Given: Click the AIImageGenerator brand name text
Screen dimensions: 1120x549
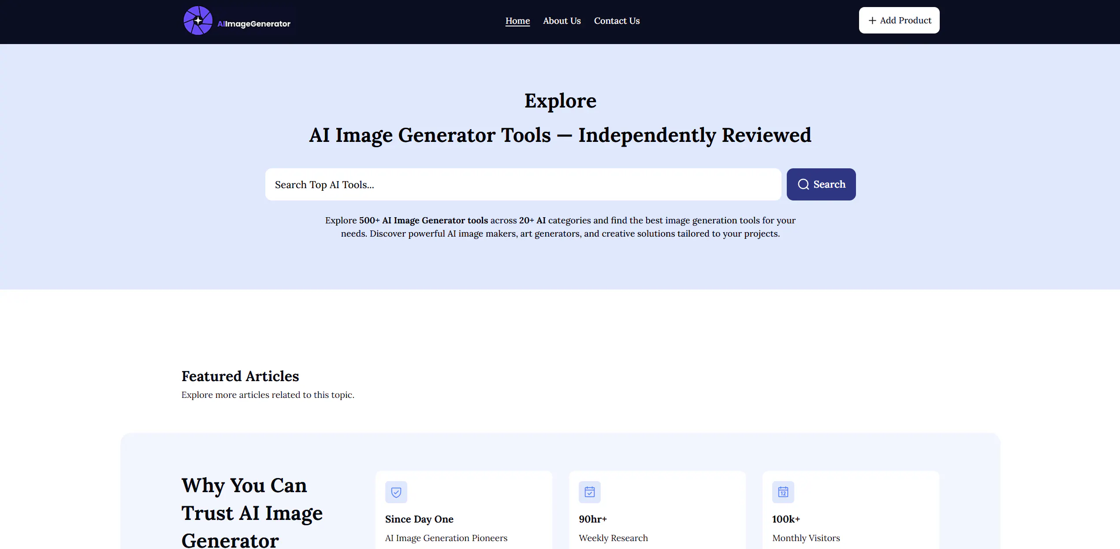Looking at the screenshot, I should 254,24.
